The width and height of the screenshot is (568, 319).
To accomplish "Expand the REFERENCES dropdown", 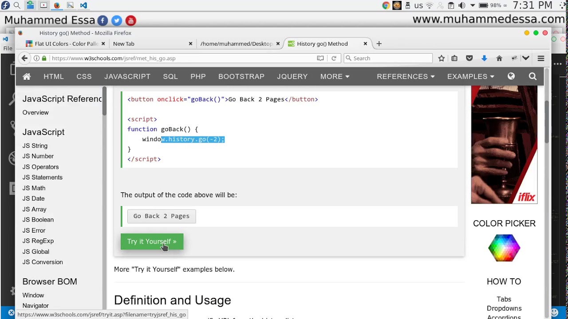I will [406, 77].
